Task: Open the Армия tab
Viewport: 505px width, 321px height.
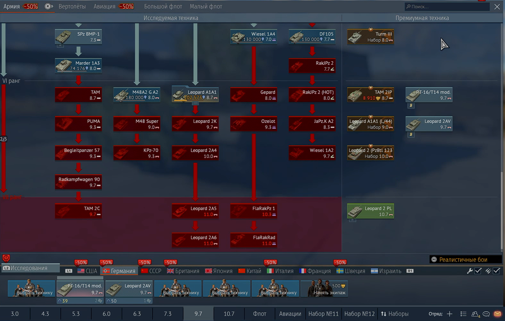Action: (x=11, y=6)
